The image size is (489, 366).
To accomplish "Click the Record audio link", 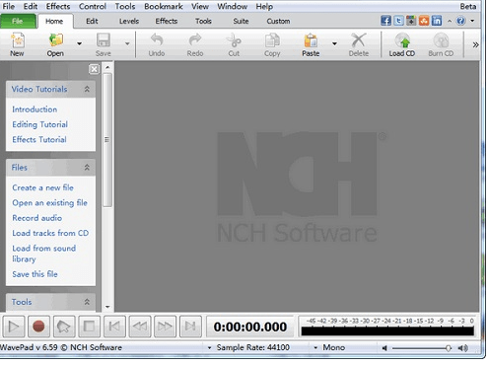I will pyautogui.click(x=37, y=218).
